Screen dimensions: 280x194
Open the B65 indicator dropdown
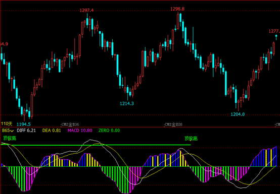point(8,131)
